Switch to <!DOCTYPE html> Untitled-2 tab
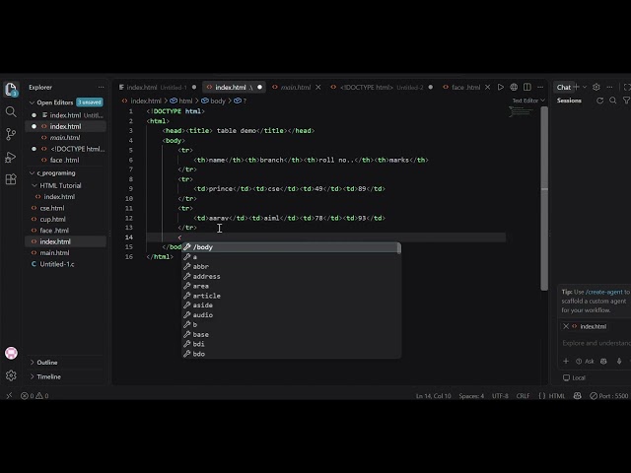 [382, 87]
